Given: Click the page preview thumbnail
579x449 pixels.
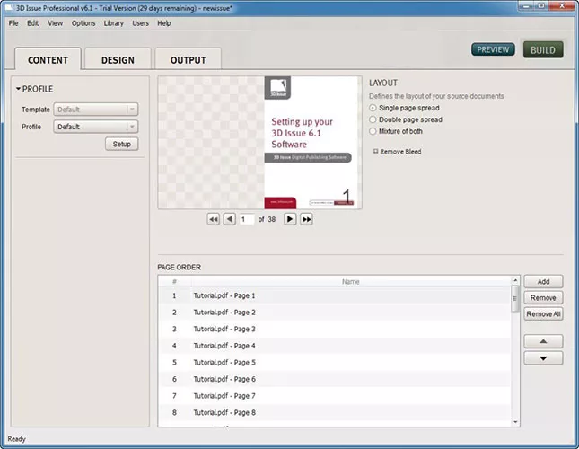Looking at the screenshot, I should [x=259, y=143].
